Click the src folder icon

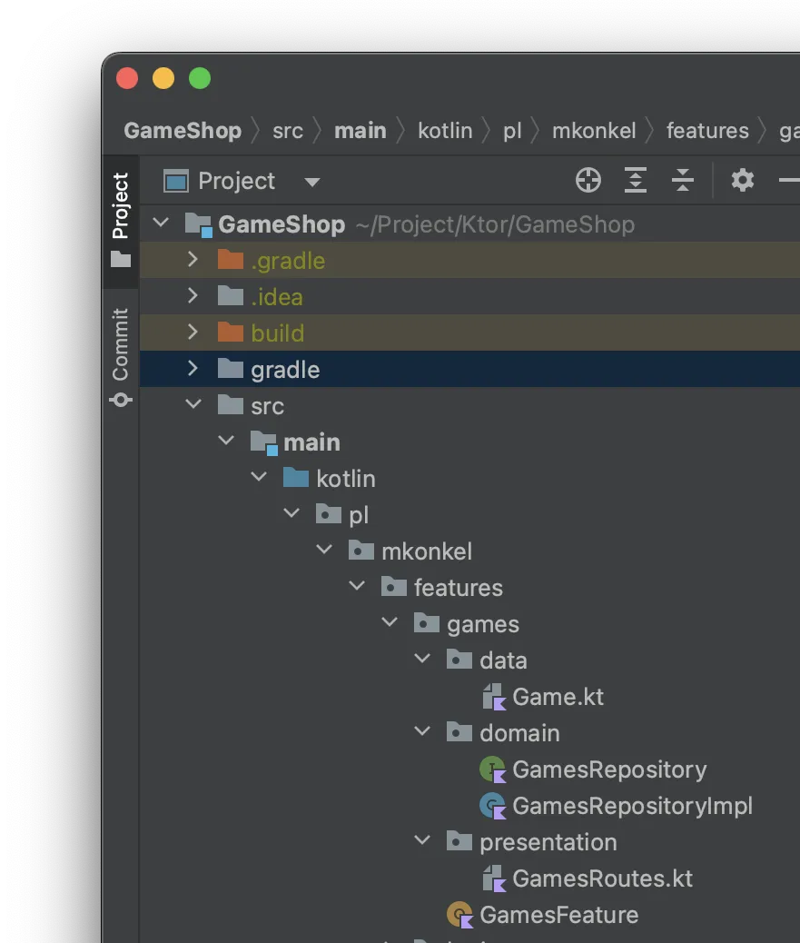click(x=231, y=405)
